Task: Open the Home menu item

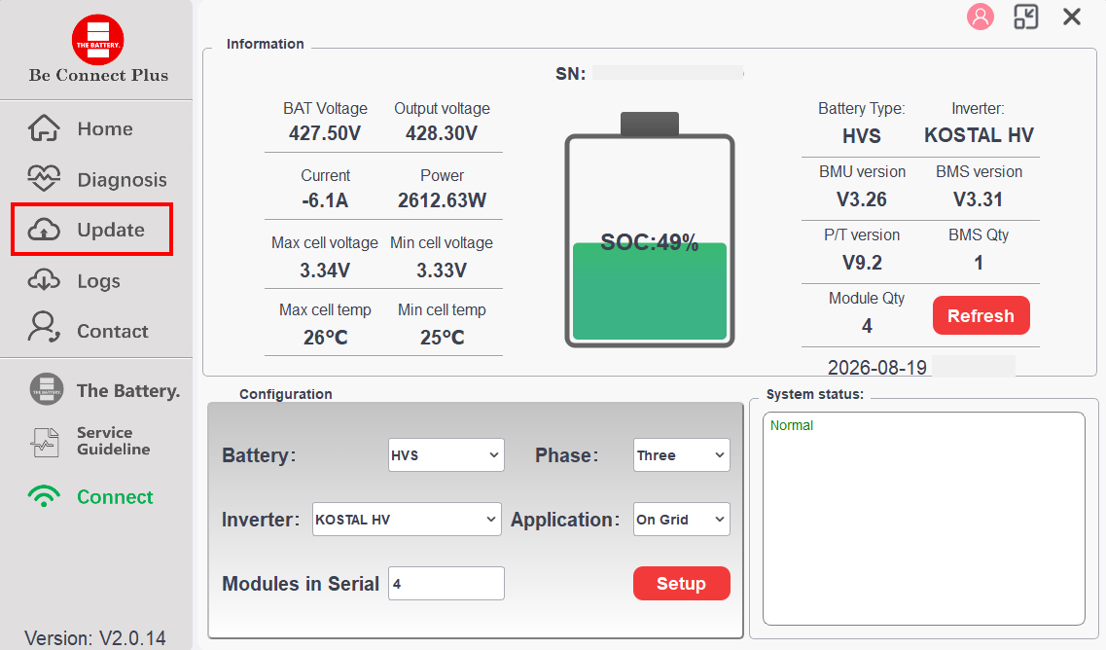Action: click(105, 128)
